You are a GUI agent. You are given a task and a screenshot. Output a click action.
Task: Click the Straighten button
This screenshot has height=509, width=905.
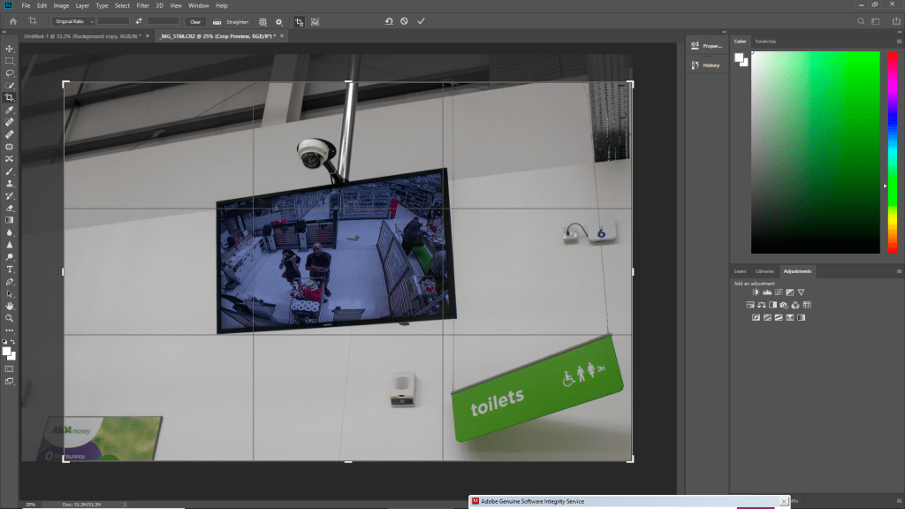pos(230,21)
